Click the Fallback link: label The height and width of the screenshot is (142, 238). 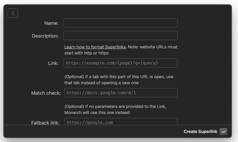coord(45,123)
